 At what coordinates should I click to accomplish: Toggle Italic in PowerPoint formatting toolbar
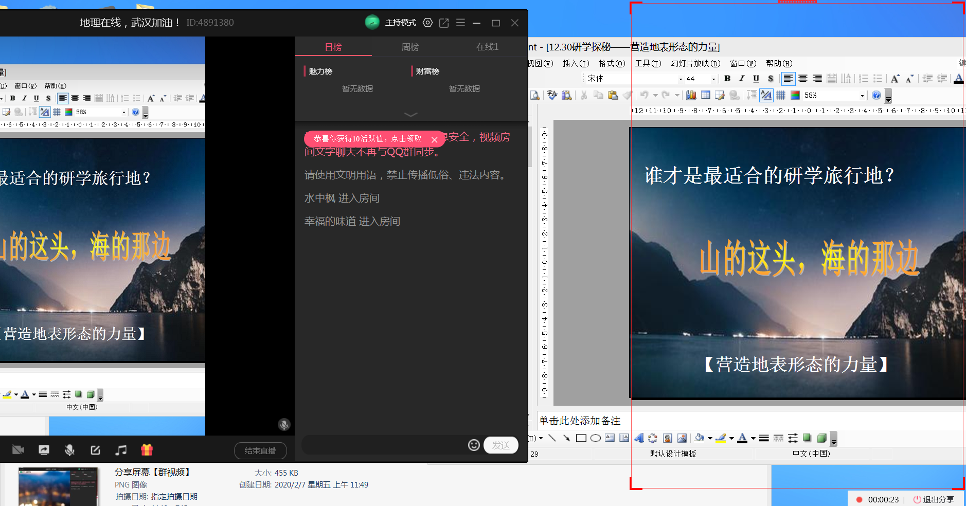(741, 79)
